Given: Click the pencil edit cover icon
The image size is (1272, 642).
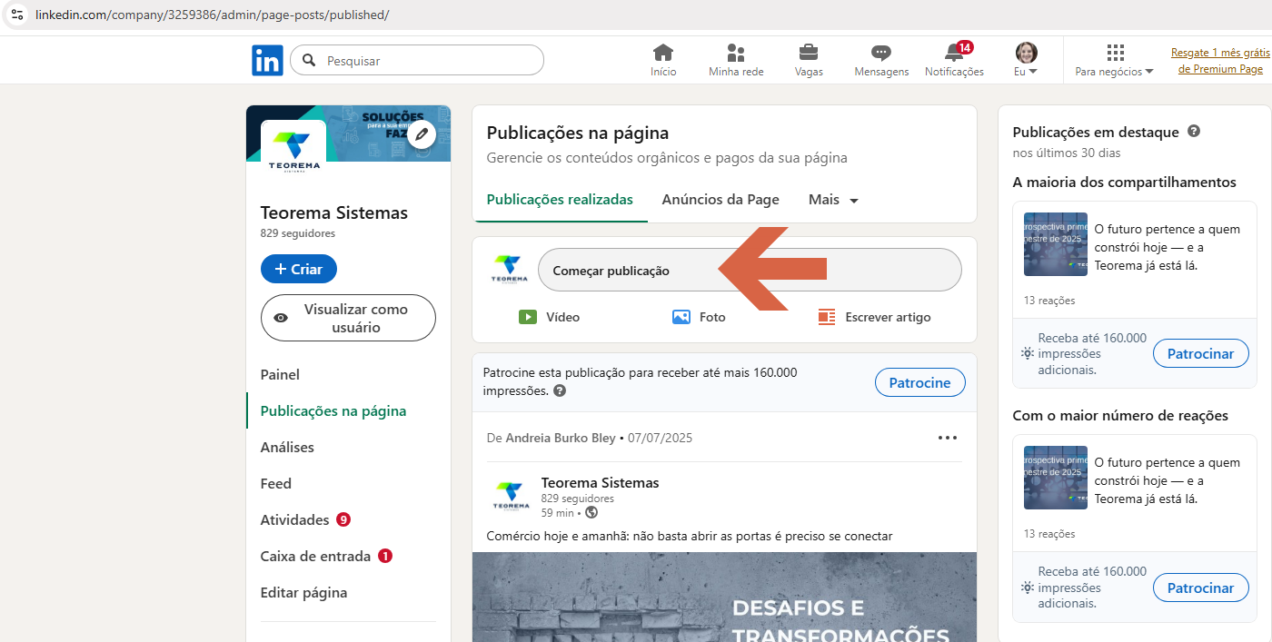Looking at the screenshot, I should coord(422,134).
